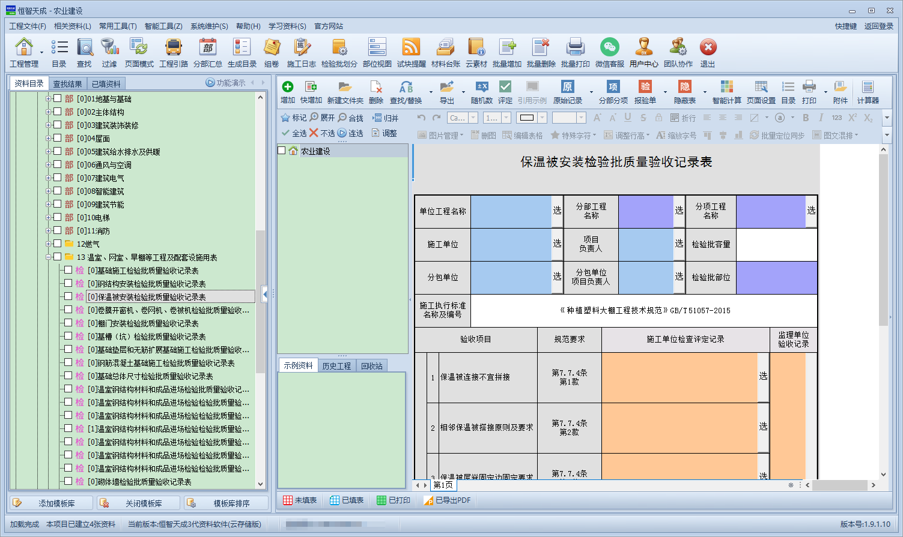Image resolution: width=903 pixels, height=537 pixels.
Task: Expand the 01地基与基础 tree node
Action: click(48, 98)
